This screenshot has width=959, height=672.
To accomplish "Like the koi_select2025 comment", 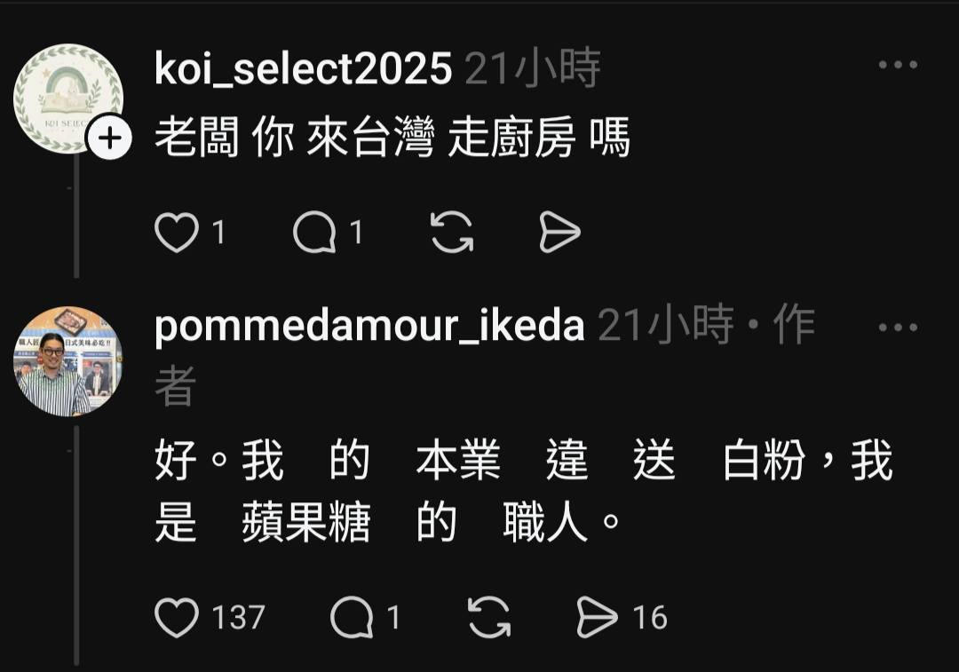I will pyautogui.click(x=177, y=233).
